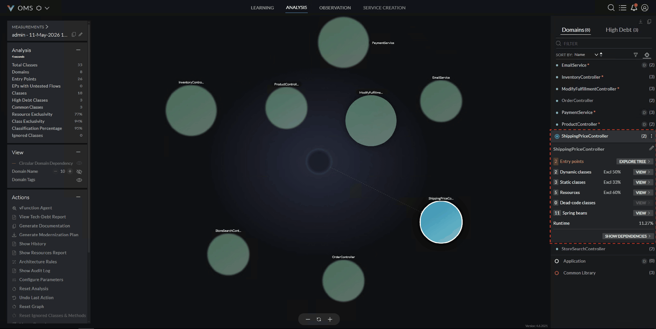This screenshot has height=329, width=656.
Task: Click the SHOW DEPENDENCIES button
Action: 628,236
